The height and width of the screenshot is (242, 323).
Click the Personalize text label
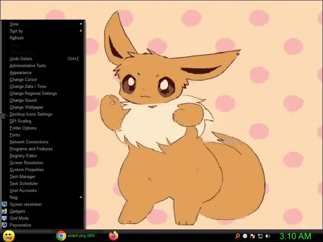coord(21,225)
